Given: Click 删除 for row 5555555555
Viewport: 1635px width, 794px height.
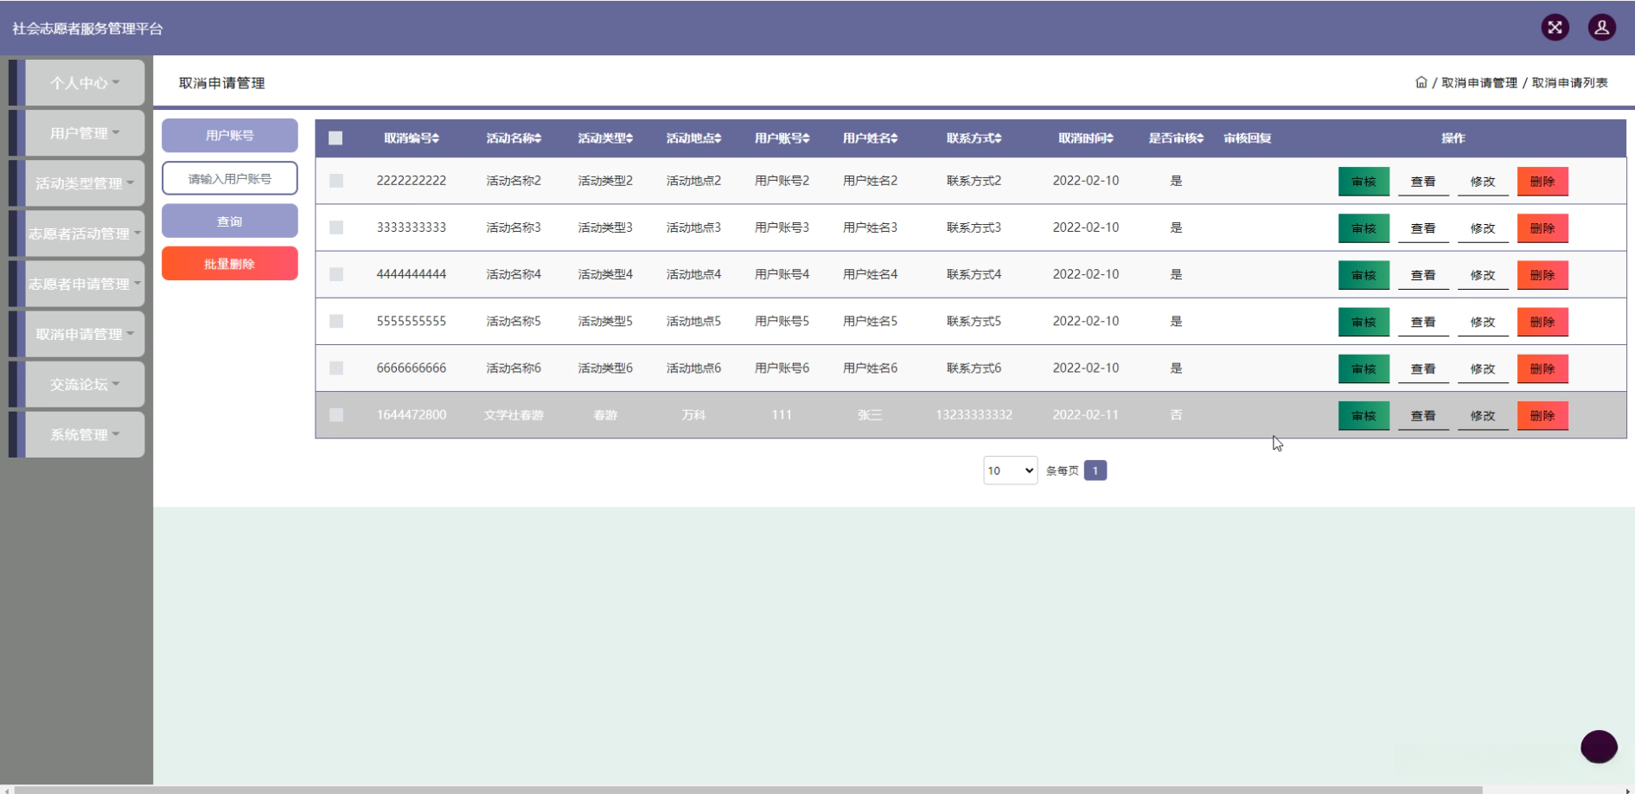Looking at the screenshot, I should click(x=1542, y=322).
